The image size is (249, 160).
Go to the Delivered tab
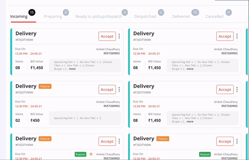pyautogui.click(x=181, y=16)
